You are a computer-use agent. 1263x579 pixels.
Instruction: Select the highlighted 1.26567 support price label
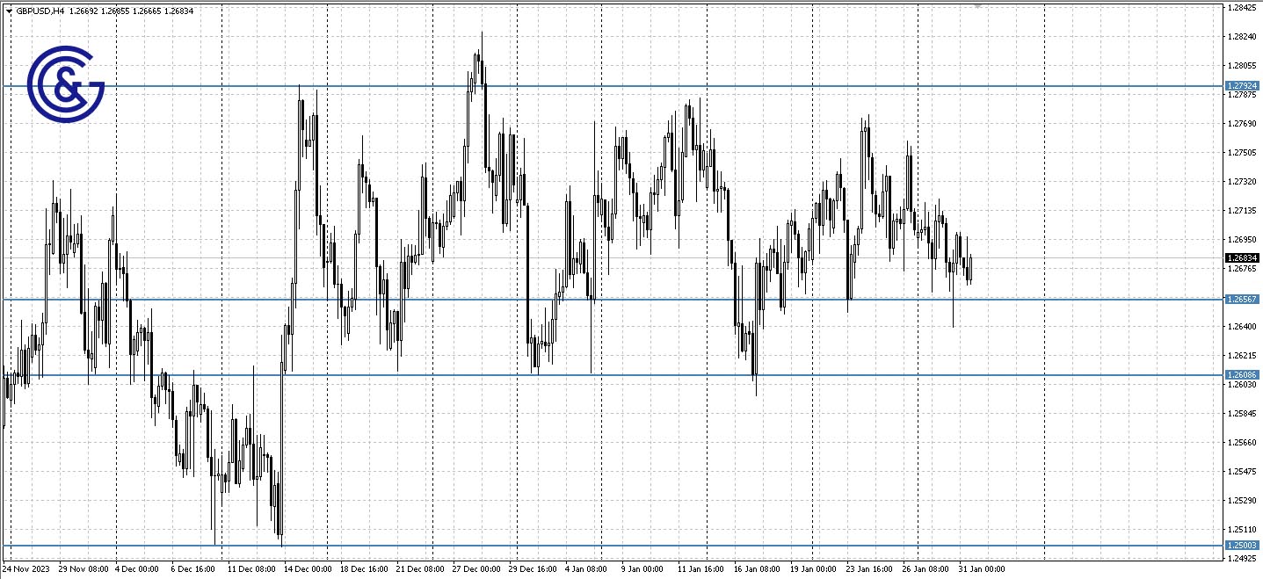tap(1244, 300)
